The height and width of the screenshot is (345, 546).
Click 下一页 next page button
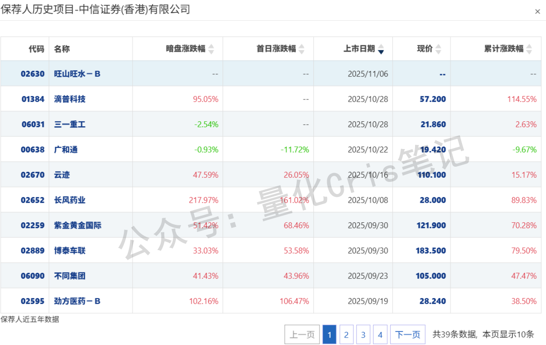[408, 334]
